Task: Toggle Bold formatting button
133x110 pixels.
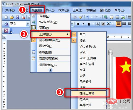Action: click(78, 24)
